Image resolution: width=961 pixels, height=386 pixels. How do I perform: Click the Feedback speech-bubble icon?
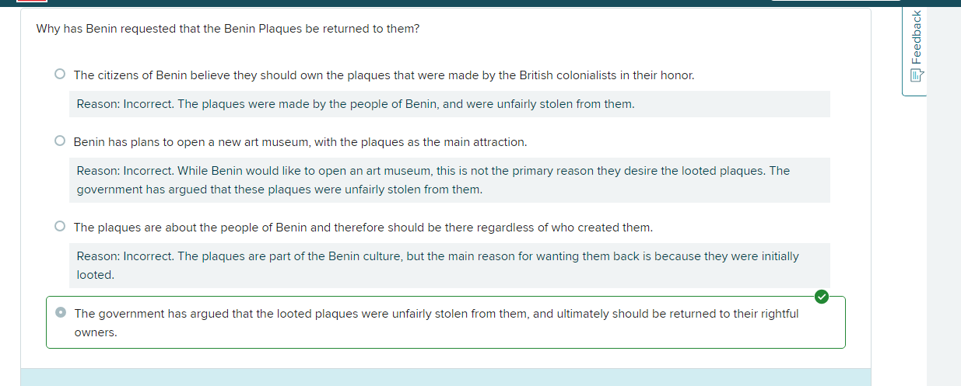pos(916,75)
